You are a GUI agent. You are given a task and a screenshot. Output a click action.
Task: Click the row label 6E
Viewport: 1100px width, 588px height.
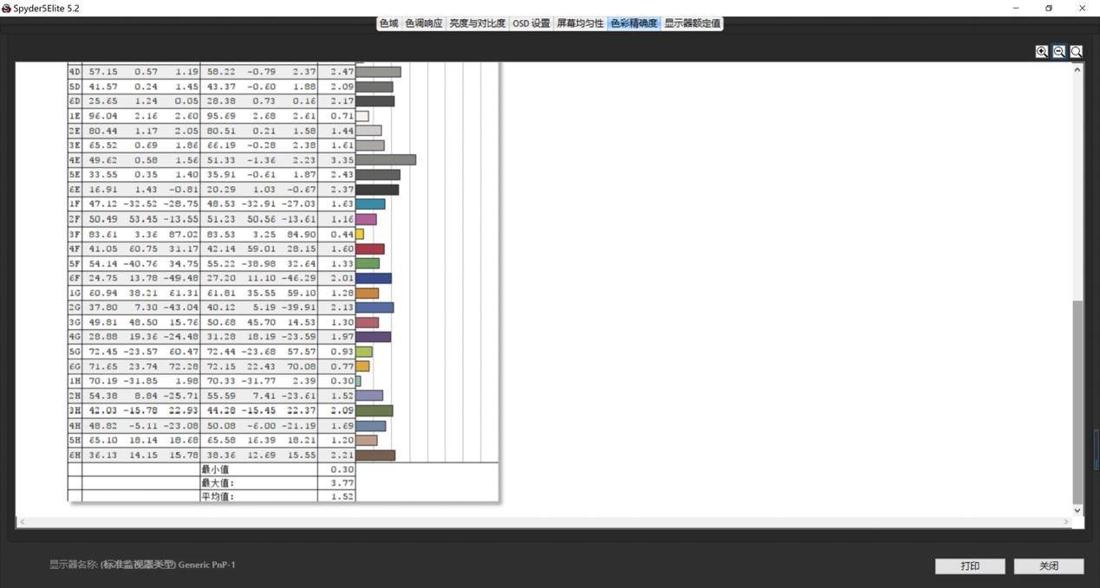75,190
